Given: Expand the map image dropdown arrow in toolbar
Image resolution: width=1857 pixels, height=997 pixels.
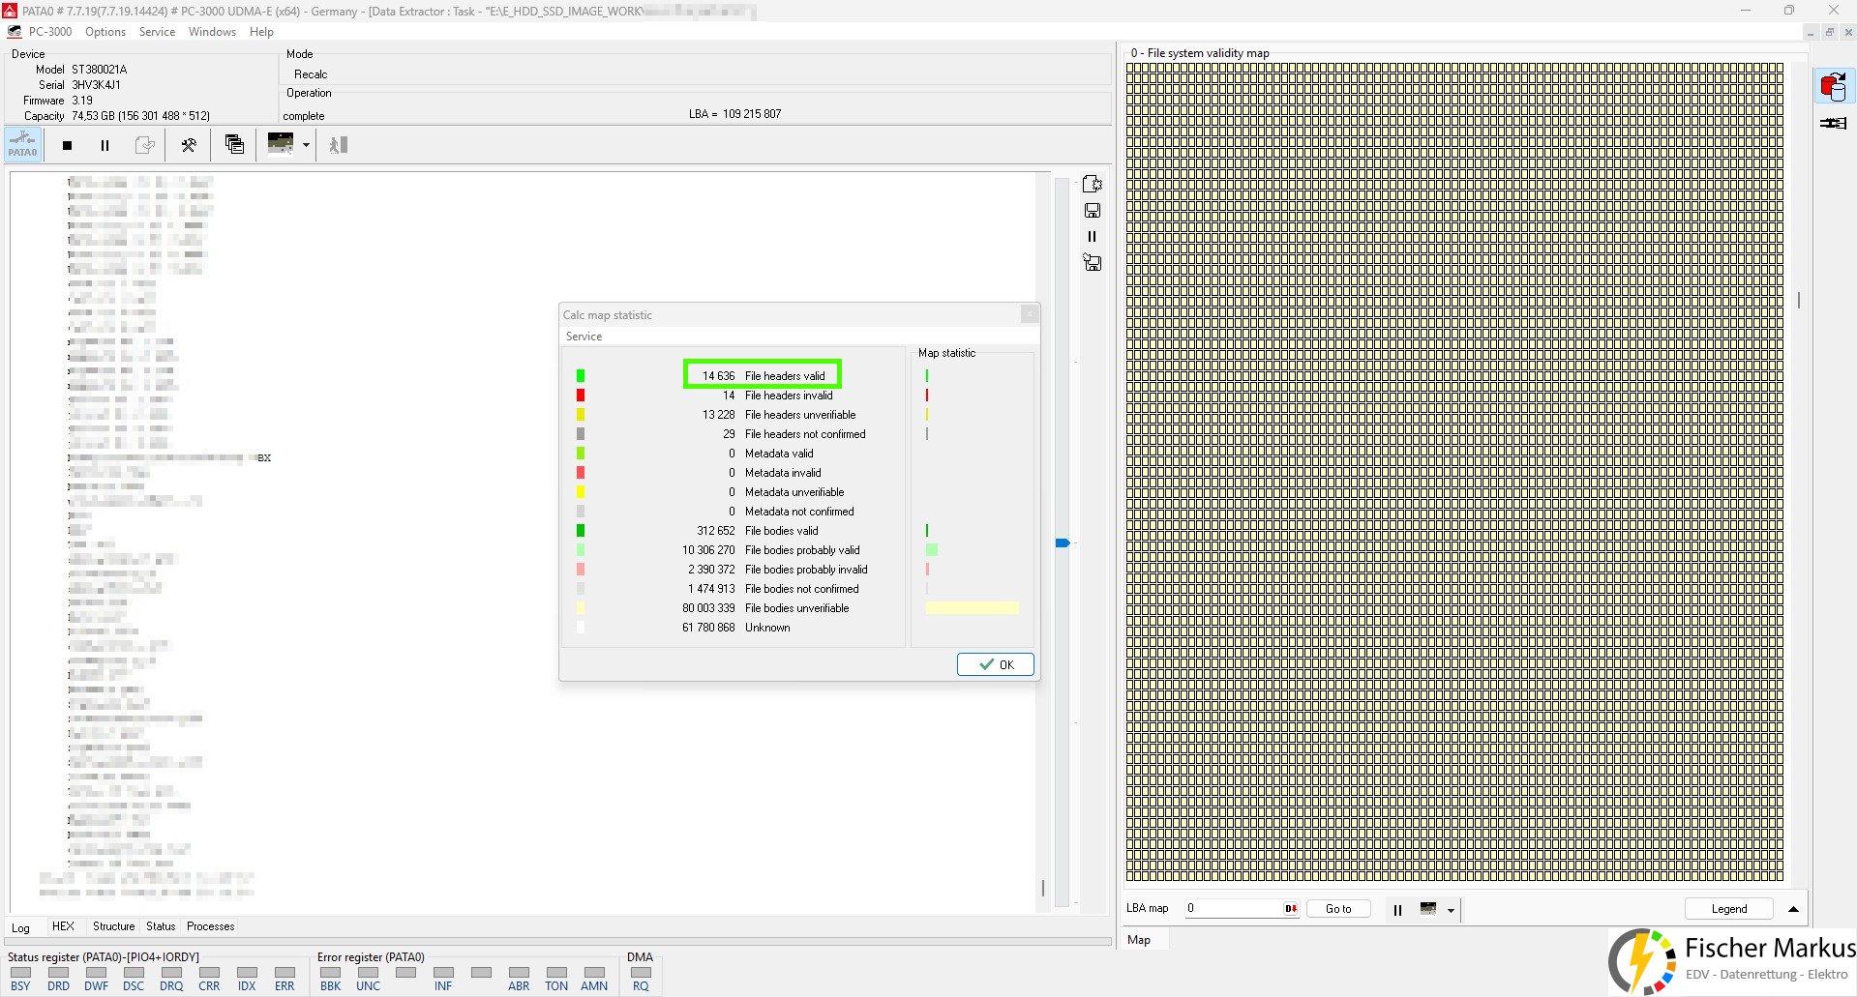Looking at the screenshot, I should click(306, 145).
